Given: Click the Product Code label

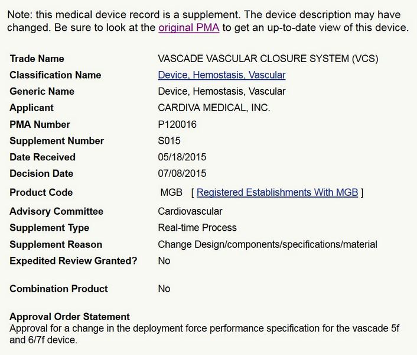Looking at the screenshot, I should point(41,192).
